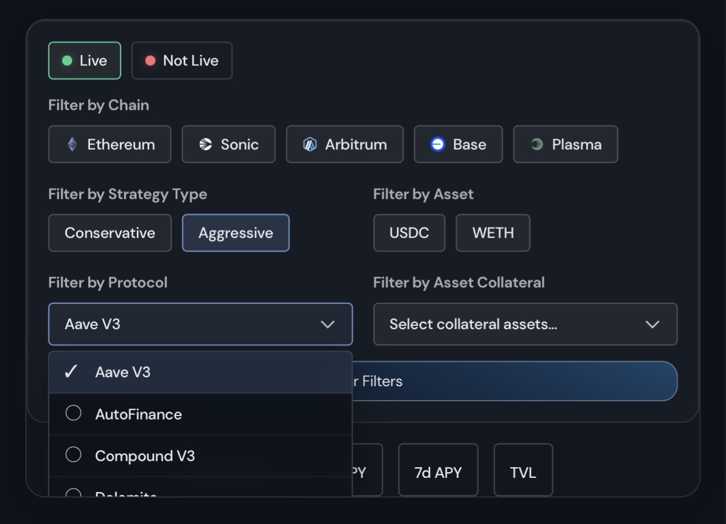Click the chevron on collateral assets dropdown

tap(652, 324)
